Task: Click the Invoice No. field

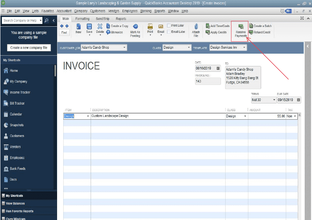Action: tap(208, 81)
